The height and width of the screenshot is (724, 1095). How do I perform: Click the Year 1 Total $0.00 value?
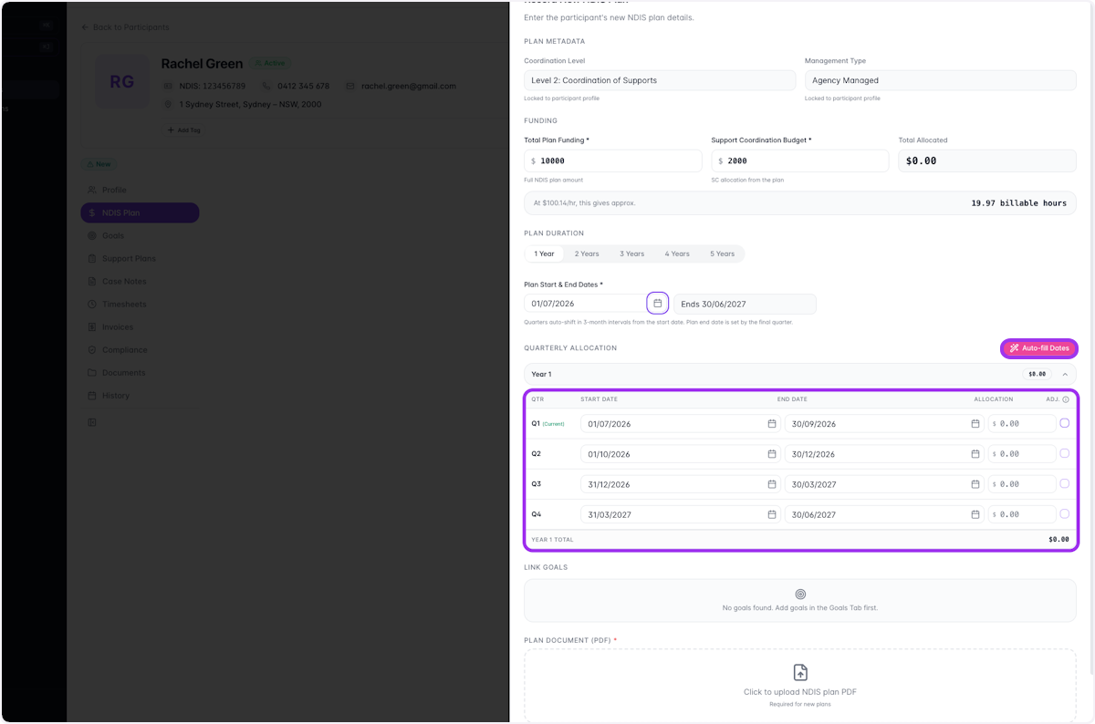(x=1058, y=540)
